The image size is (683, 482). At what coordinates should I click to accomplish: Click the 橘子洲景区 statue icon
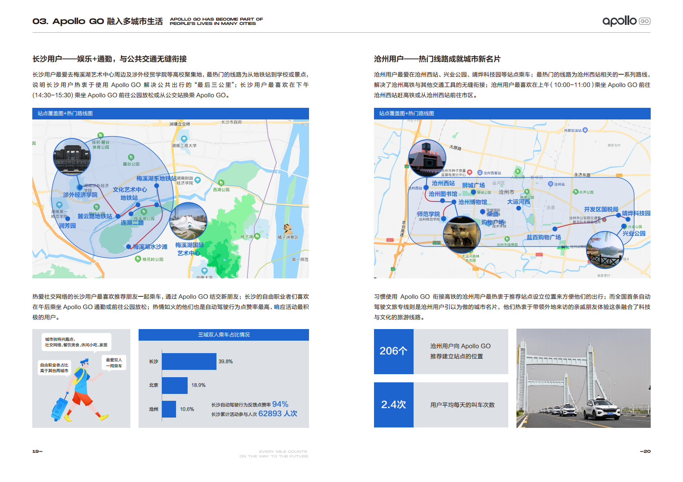pos(288,229)
